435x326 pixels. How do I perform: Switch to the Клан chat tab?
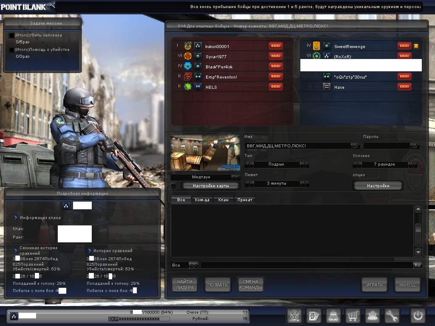click(223, 200)
